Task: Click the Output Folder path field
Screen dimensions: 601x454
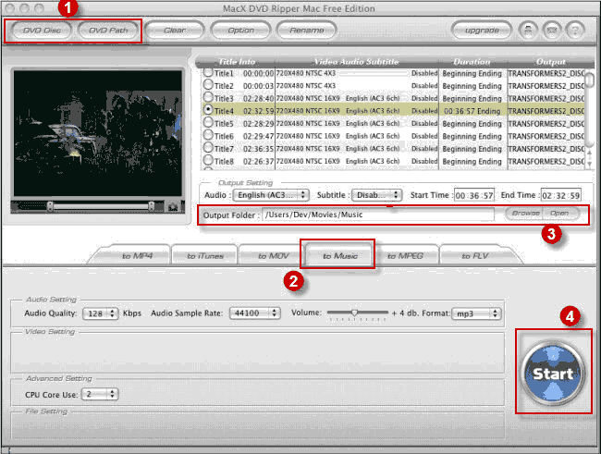Action: click(x=378, y=215)
